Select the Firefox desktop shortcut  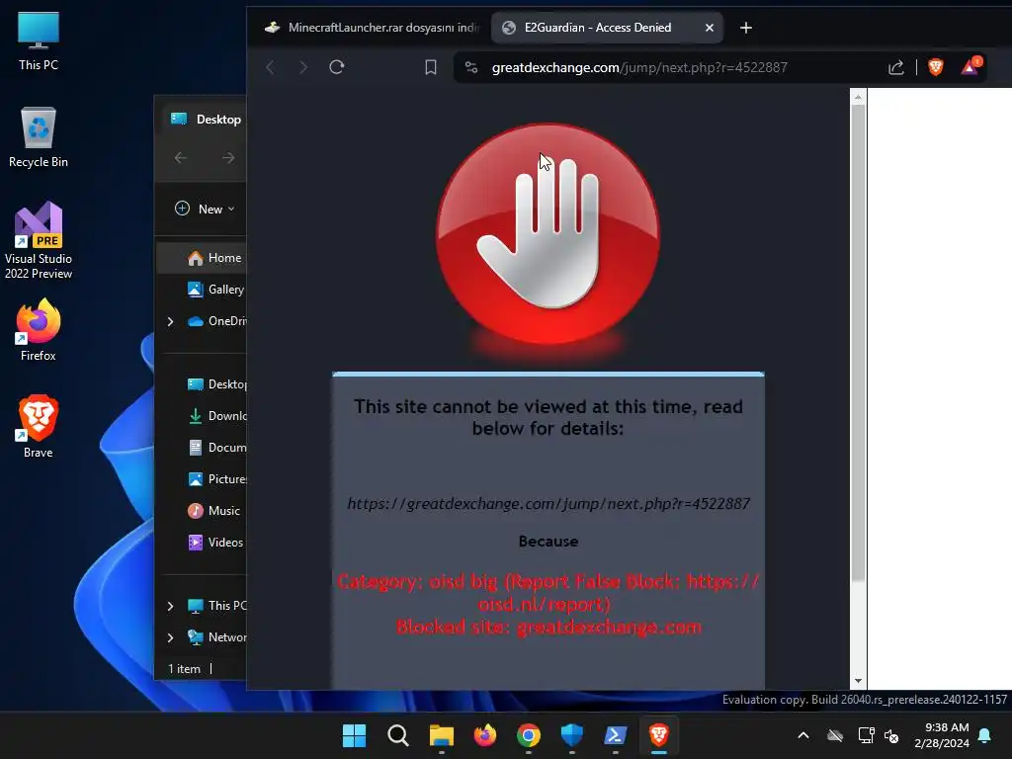tap(39, 330)
